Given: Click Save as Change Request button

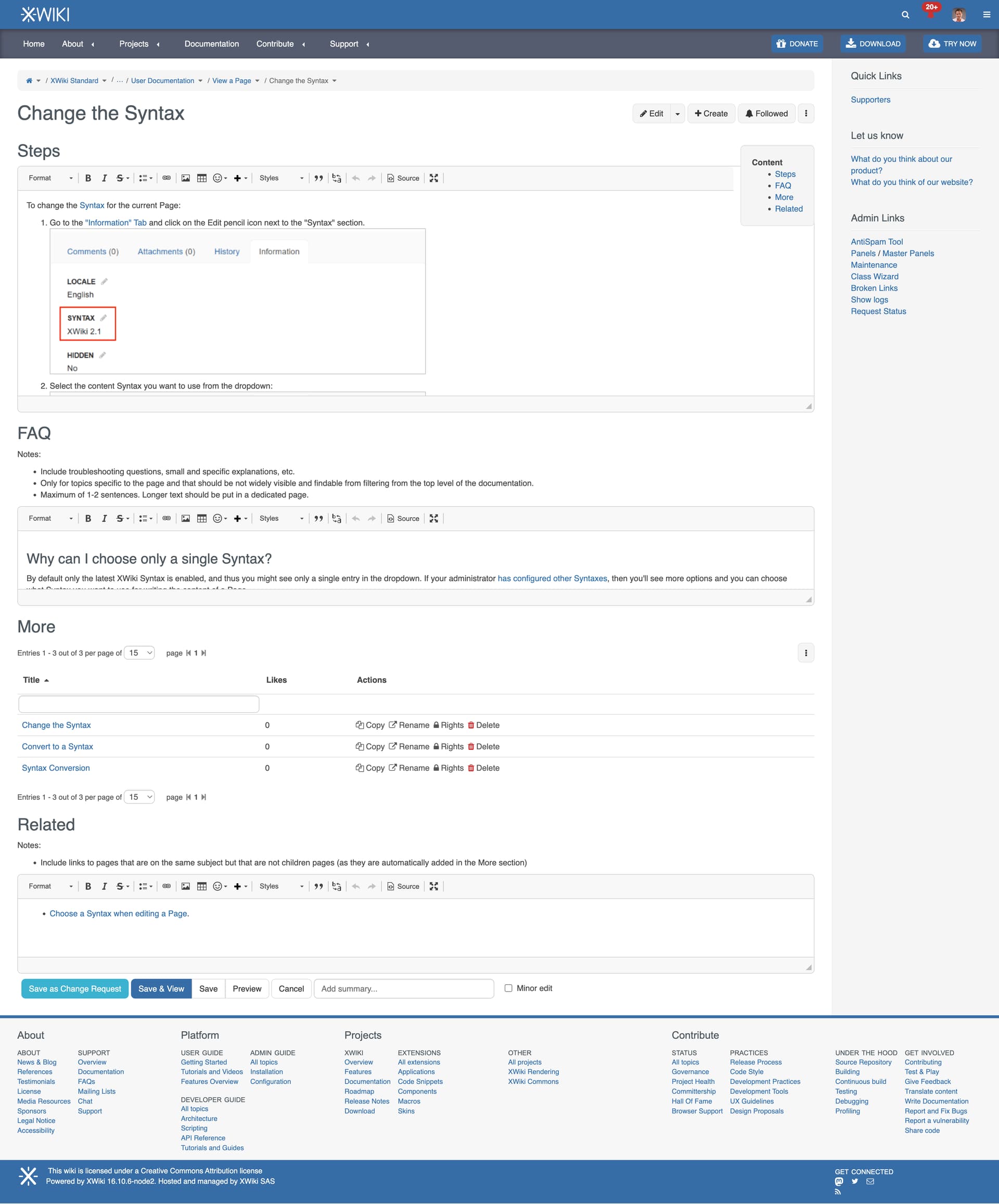Looking at the screenshot, I should [x=75, y=989].
